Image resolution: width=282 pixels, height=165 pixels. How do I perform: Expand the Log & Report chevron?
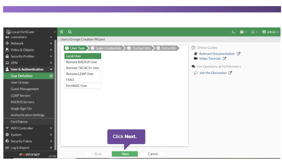click(51, 148)
